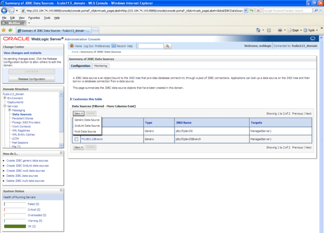Click the Record icon in console toolbar
Image resolution: width=324 pixels, height=233 pixels.
[x=114, y=46]
